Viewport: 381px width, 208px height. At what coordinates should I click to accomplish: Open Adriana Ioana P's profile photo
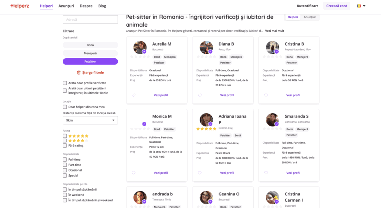coord(206,120)
